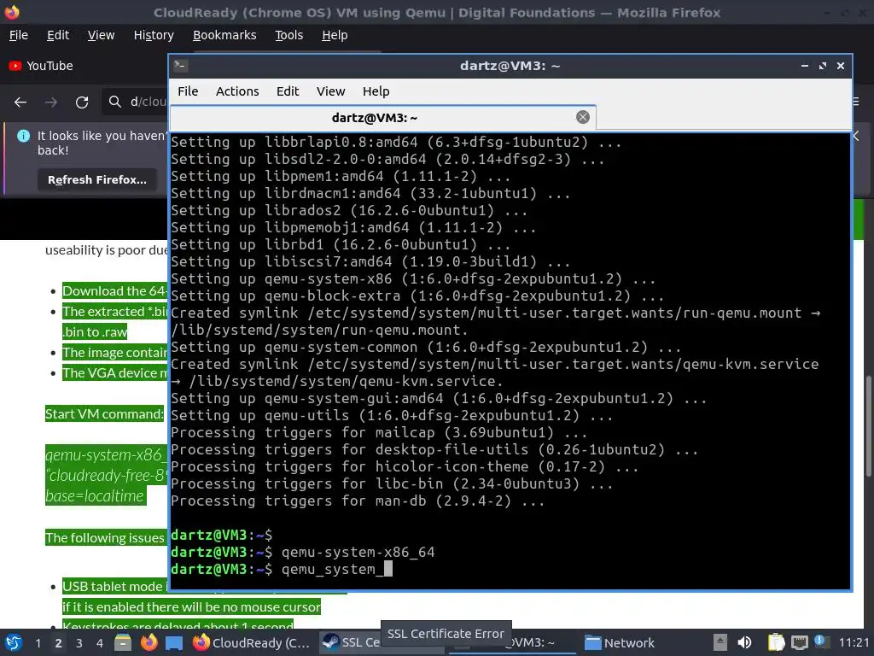Click the '.bin to .raw' text on webpage
The width and height of the screenshot is (874, 656).
[95, 332]
